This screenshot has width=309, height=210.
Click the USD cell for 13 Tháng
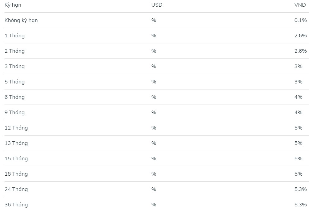point(154,143)
